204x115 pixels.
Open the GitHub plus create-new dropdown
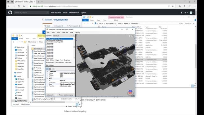coord(186,13)
